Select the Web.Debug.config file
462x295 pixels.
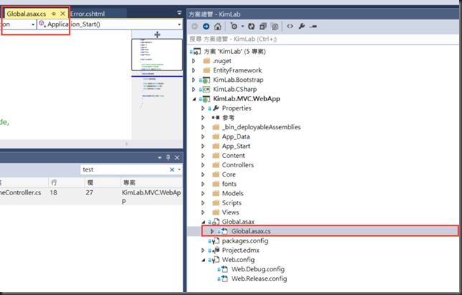coord(258,269)
